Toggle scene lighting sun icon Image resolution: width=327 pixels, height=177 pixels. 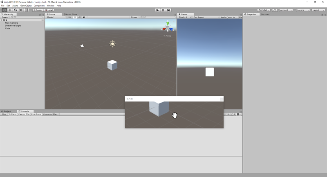click(x=75, y=17)
